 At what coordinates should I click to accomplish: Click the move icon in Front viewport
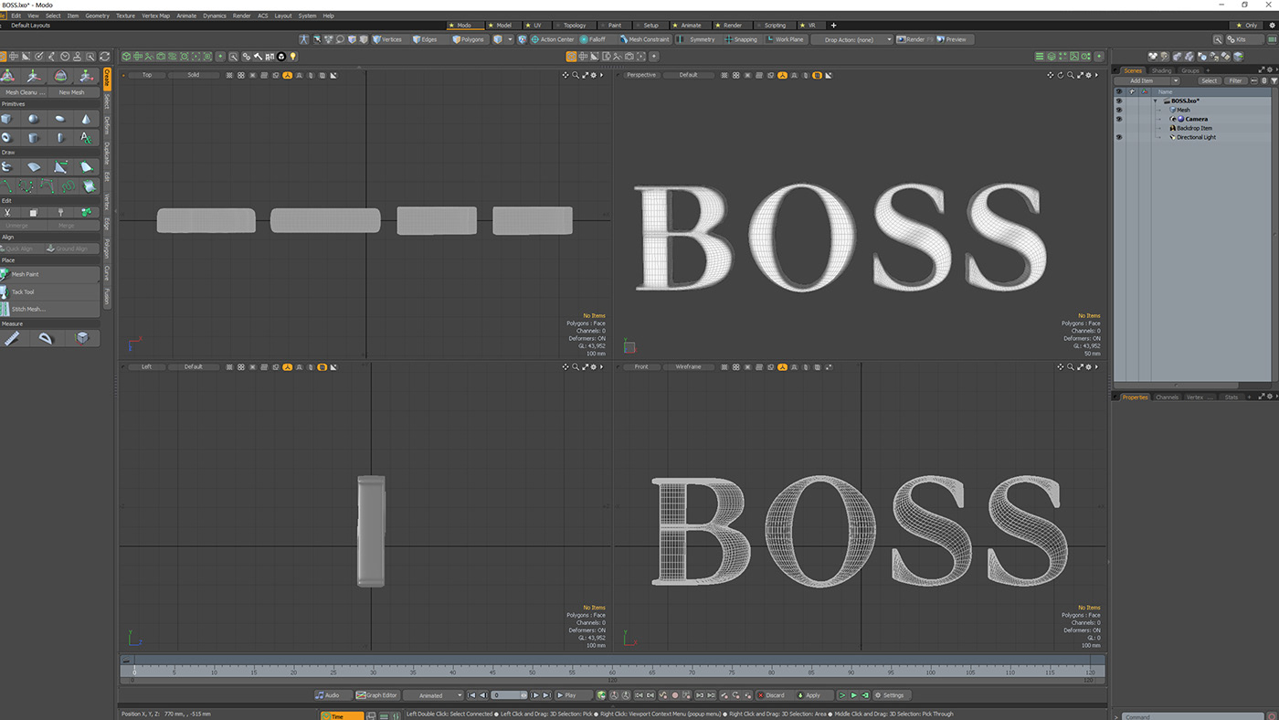pos(1061,367)
